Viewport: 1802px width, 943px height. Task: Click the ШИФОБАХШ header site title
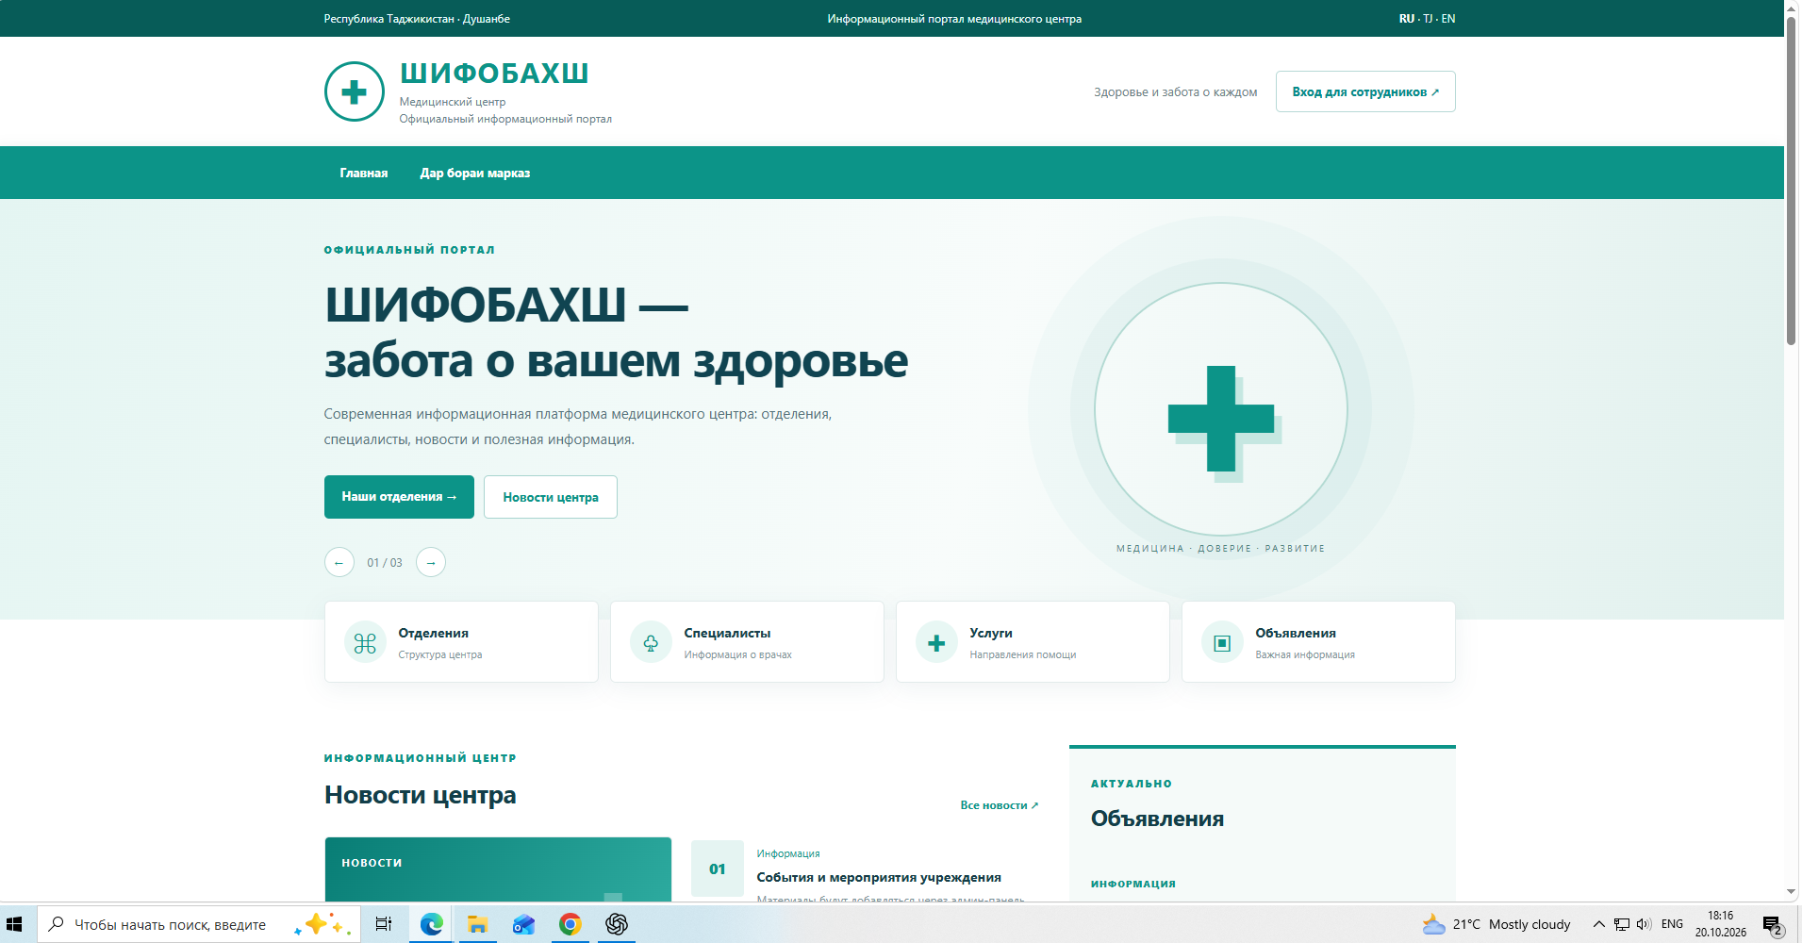point(494,73)
